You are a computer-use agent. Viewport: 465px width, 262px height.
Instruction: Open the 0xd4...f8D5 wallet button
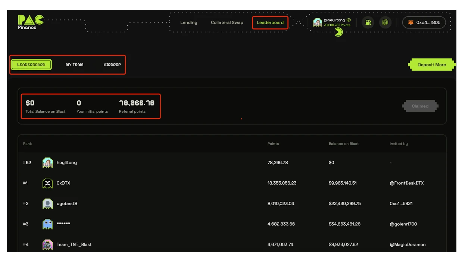[424, 22]
